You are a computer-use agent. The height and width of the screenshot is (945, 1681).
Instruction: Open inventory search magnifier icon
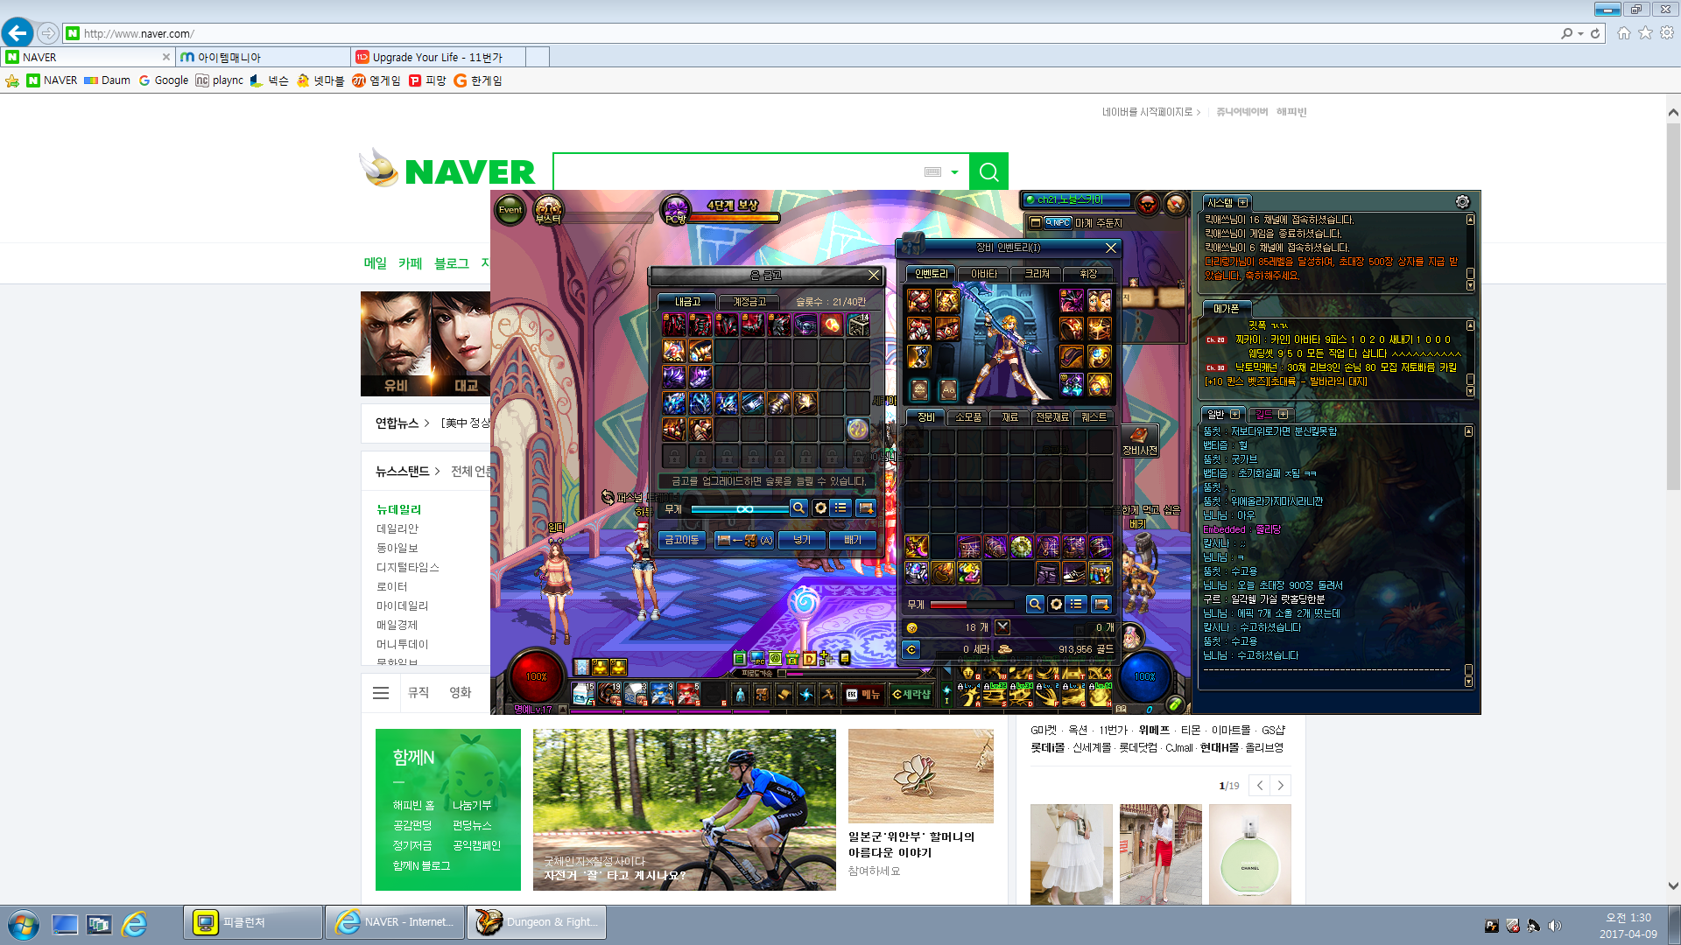(1035, 605)
